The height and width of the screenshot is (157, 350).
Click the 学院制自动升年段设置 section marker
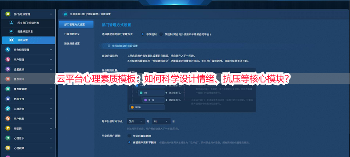point(109,46)
